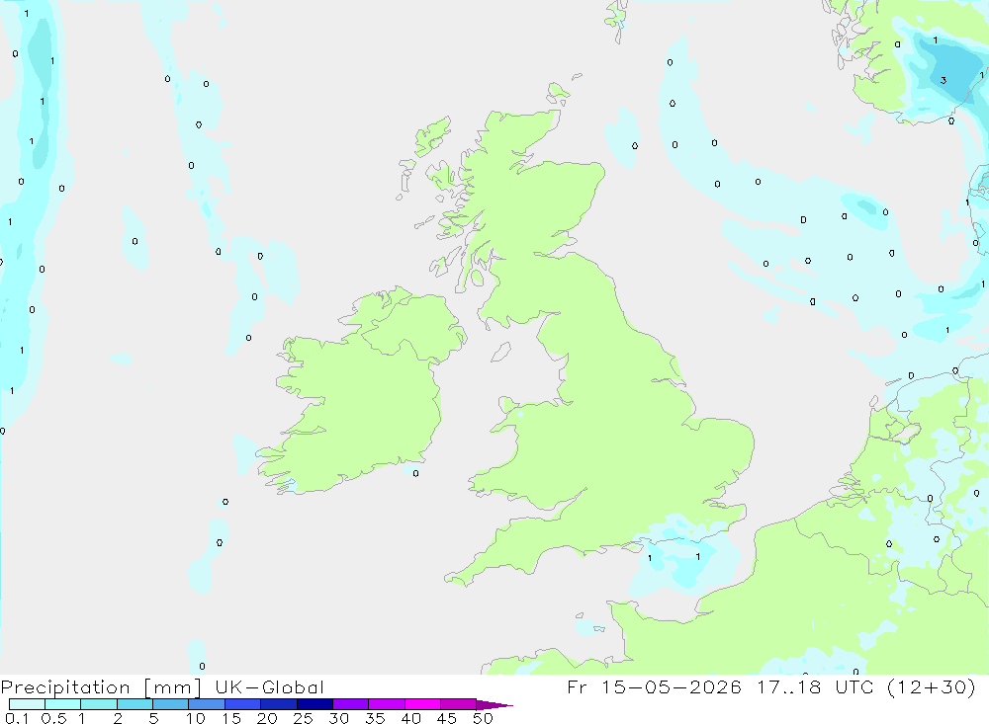Click the '(12+30)' forecast run label

click(x=932, y=686)
